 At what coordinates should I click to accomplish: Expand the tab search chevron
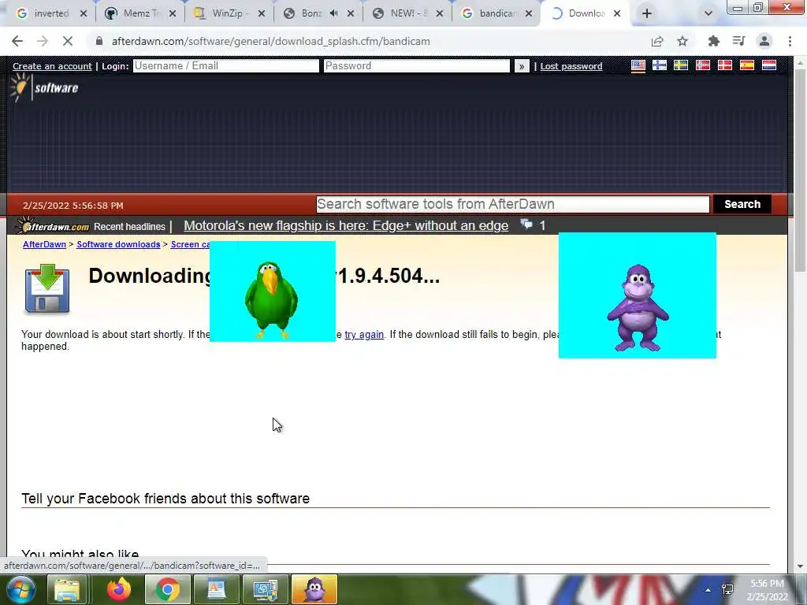click(x=708, y=13)
